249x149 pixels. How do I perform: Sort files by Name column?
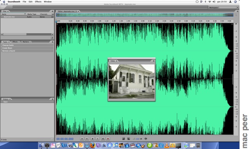tap(14, 14)
